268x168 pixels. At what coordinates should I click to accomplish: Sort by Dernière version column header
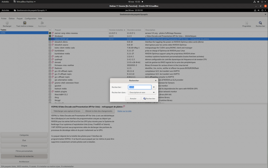[135, 30]
